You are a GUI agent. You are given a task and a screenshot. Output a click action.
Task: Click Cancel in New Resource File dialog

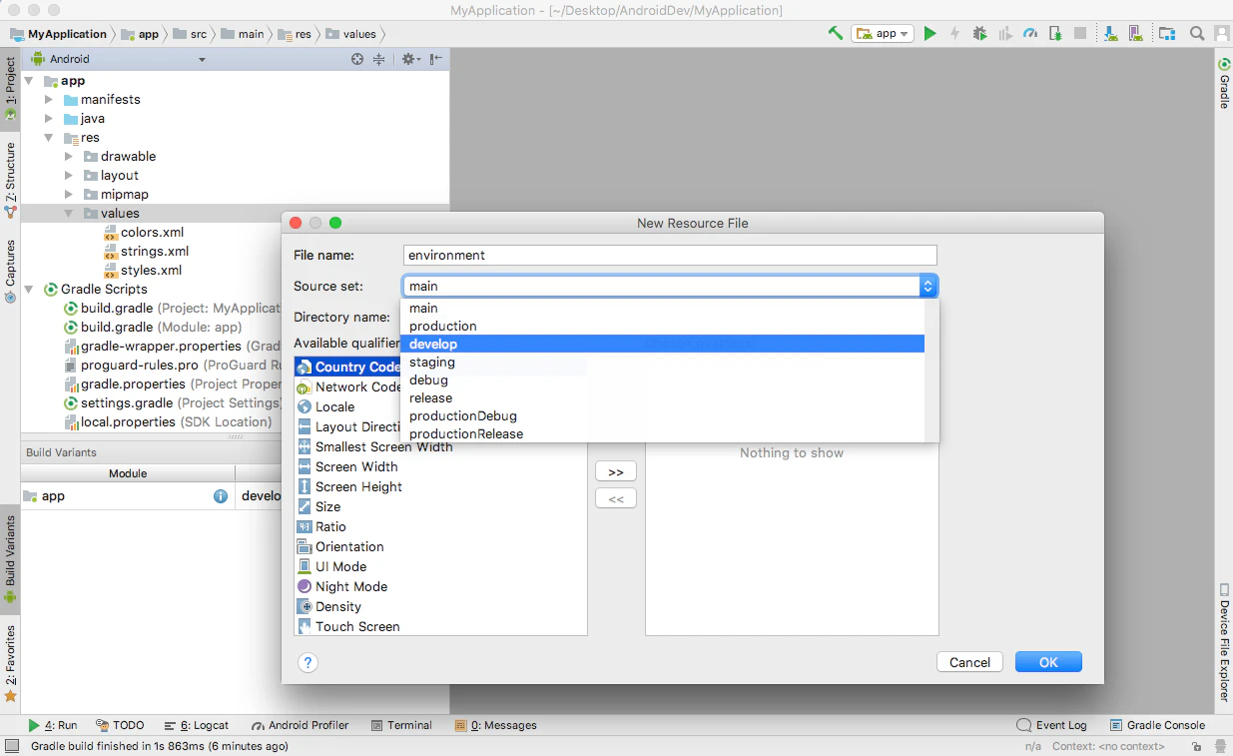click(x=970, y=662)
